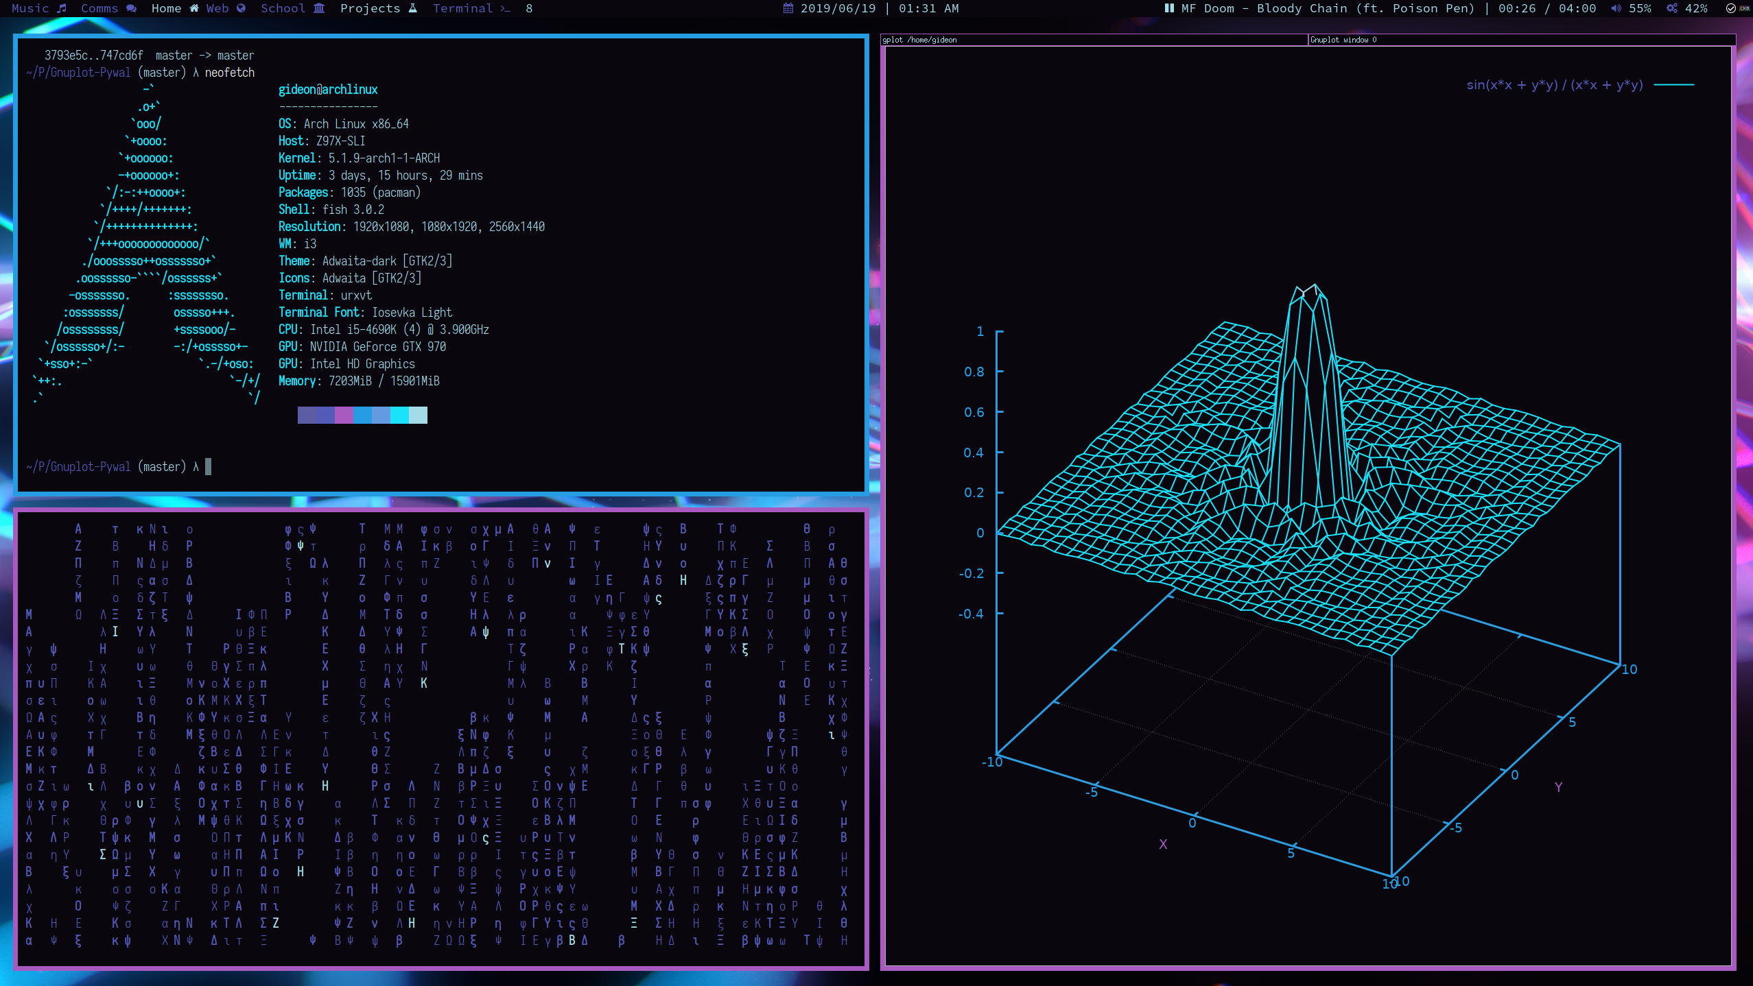Click the -0.4 tick label on the Z axis
This screenshot has width=1753, height=986.
click(x=971, y=614)
